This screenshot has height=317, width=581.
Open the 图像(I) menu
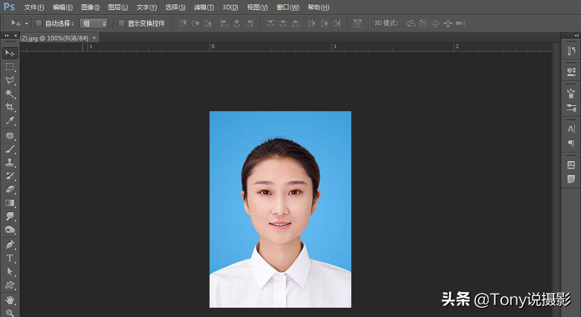[x=90, y=7]
